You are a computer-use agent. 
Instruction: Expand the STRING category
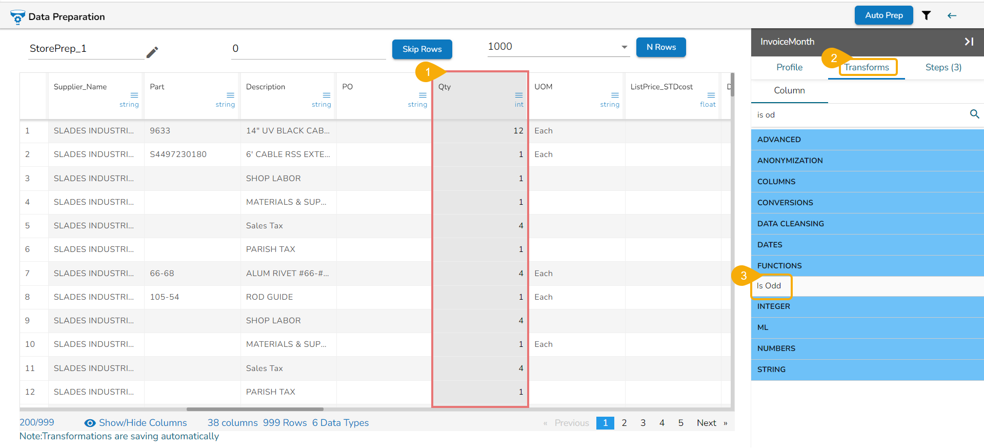coord(867,369)
